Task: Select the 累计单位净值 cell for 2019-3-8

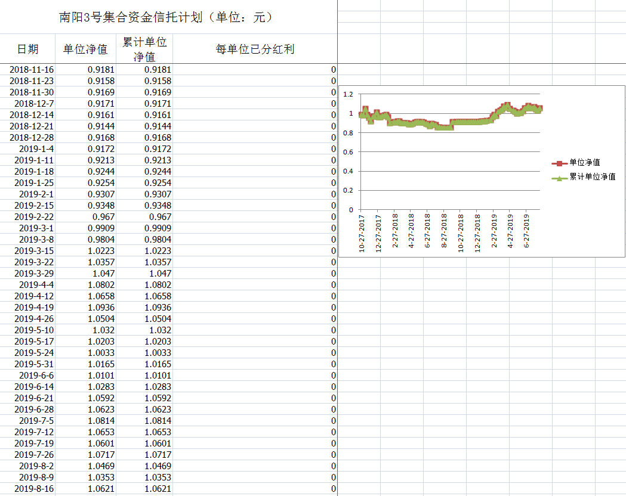Action: pyautogui.click(x=144, y=239)
